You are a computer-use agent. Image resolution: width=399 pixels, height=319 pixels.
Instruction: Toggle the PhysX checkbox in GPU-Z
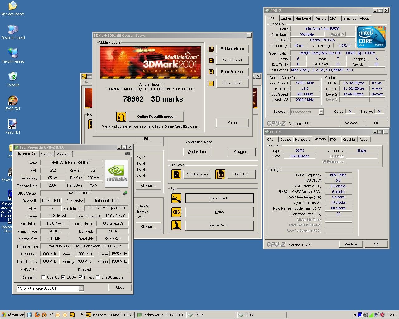tap(80, 277)
